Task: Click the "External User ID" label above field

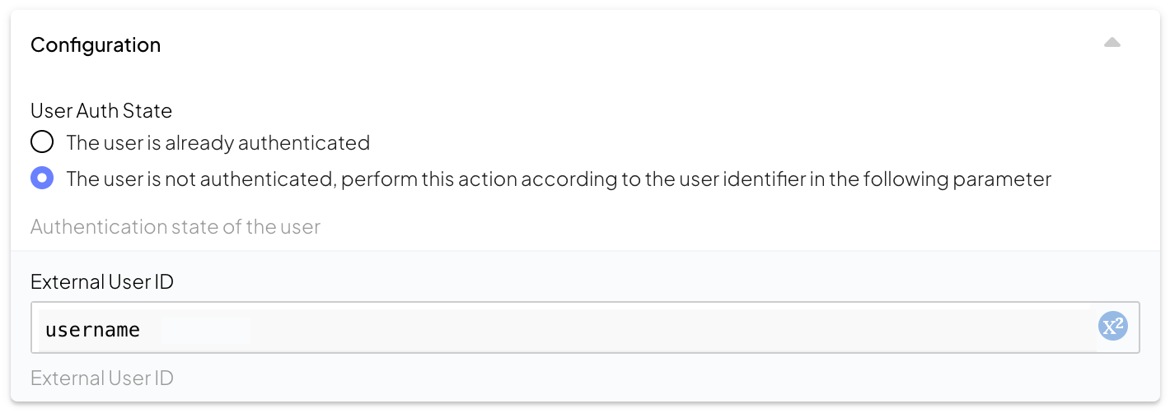Action: [x=102, y=282]
